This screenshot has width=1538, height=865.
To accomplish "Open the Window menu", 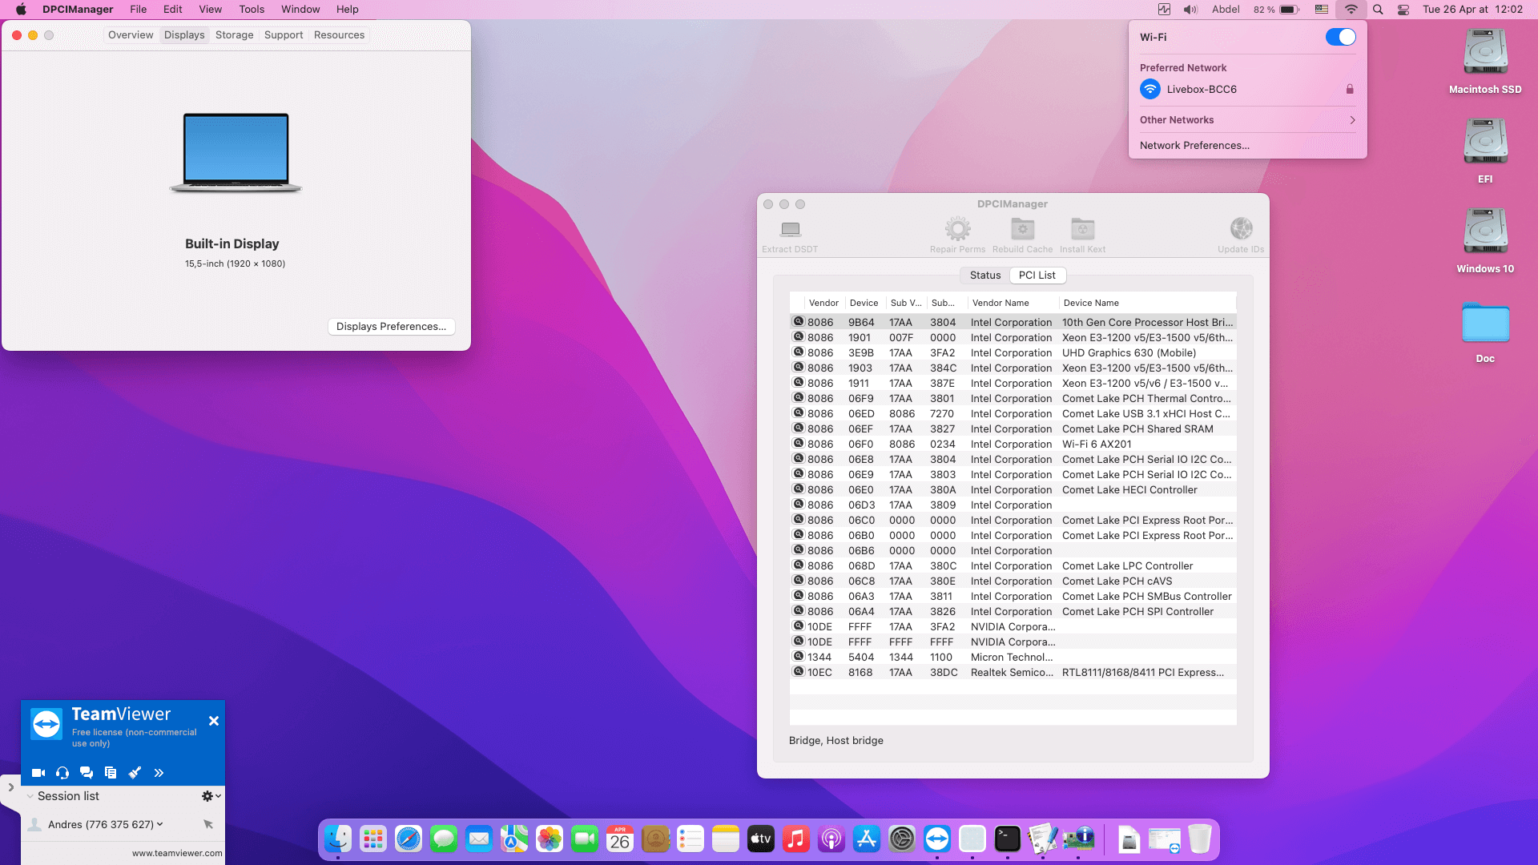I will pos(300,10).
